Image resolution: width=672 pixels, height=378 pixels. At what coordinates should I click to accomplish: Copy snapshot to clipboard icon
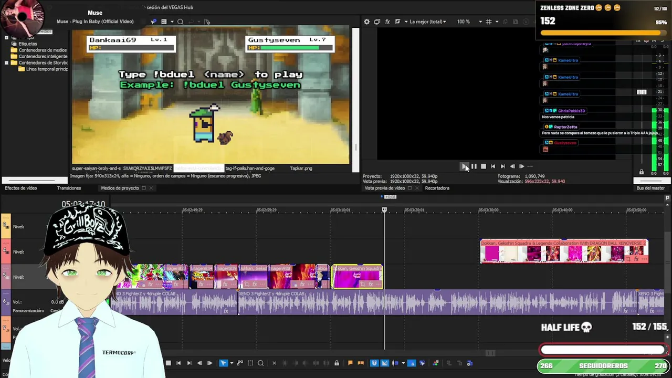pyautogui.click(x=505, y=22)
